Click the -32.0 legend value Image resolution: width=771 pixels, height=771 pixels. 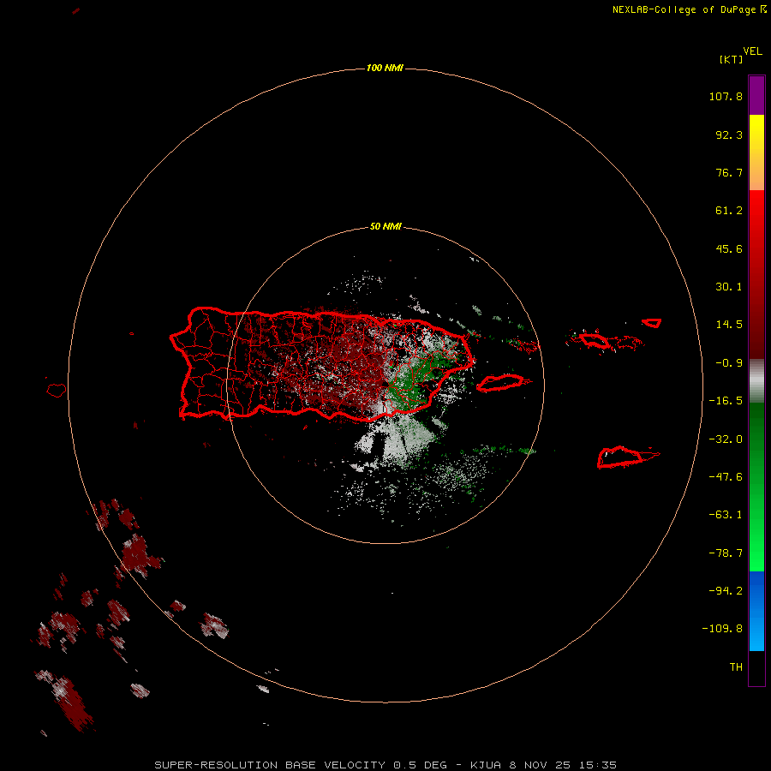click(x=726, y=439)
